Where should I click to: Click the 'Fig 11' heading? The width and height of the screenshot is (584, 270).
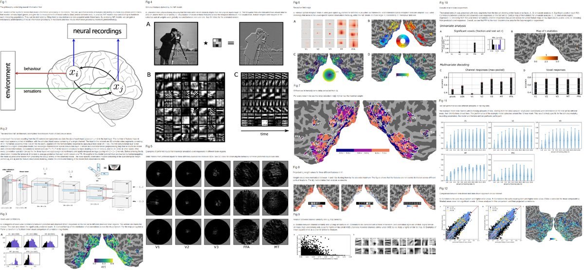(x=443, y=101)
